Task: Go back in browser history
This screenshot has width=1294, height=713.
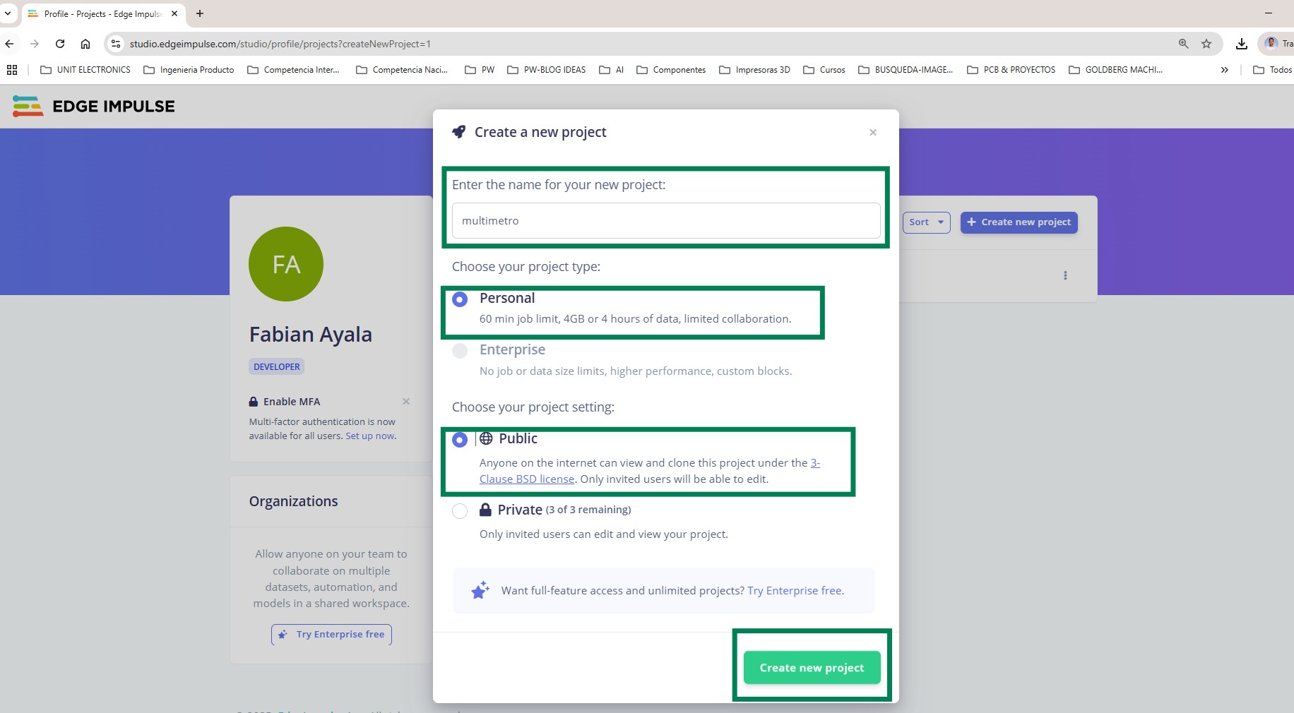Action: coord(9,44)
